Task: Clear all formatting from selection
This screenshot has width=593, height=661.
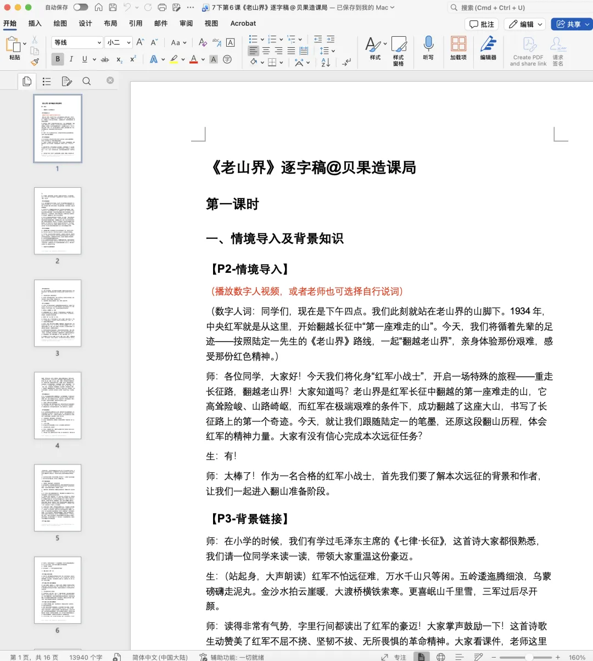Action: click(x=203, y=42)
